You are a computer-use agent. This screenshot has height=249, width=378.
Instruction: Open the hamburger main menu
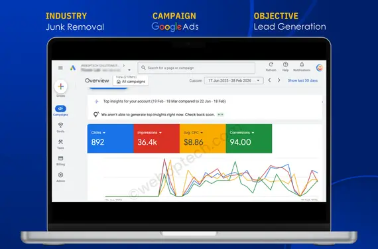[x=60, y=68]
